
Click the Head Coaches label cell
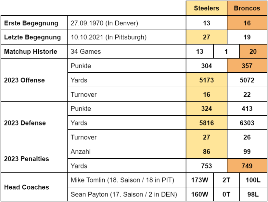tap(34, 187)
